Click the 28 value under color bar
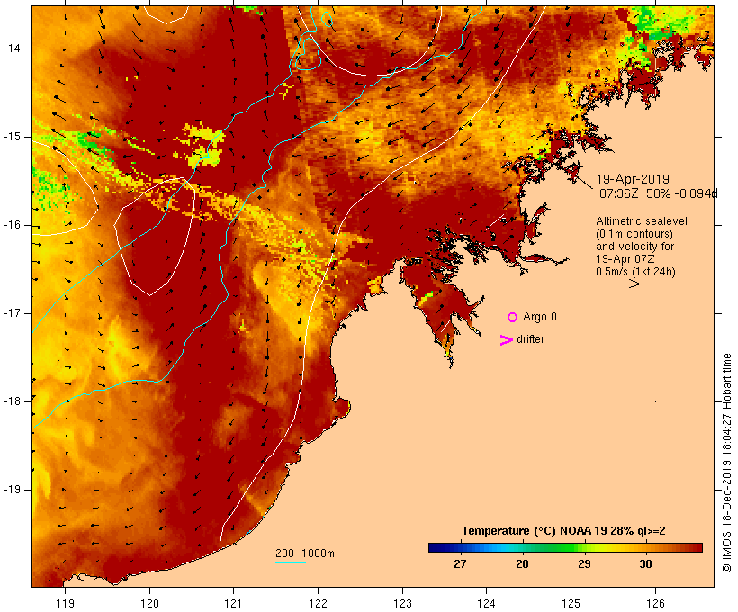The image size is (738, 612). (x=522, y=564)
